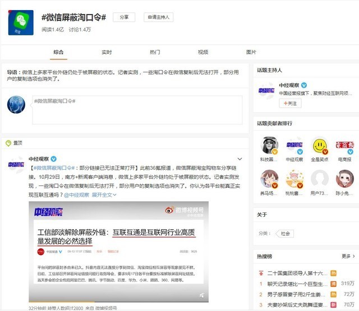
Task: Open contributor 桃桃酱 avatar
Action: (x=294, y=179)
